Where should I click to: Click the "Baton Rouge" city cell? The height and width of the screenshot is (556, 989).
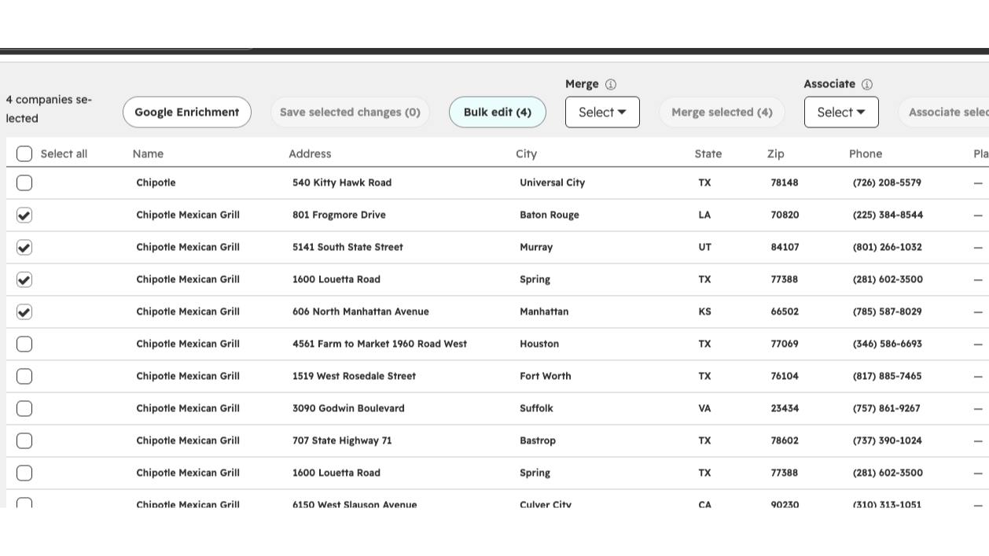(549, 215)
